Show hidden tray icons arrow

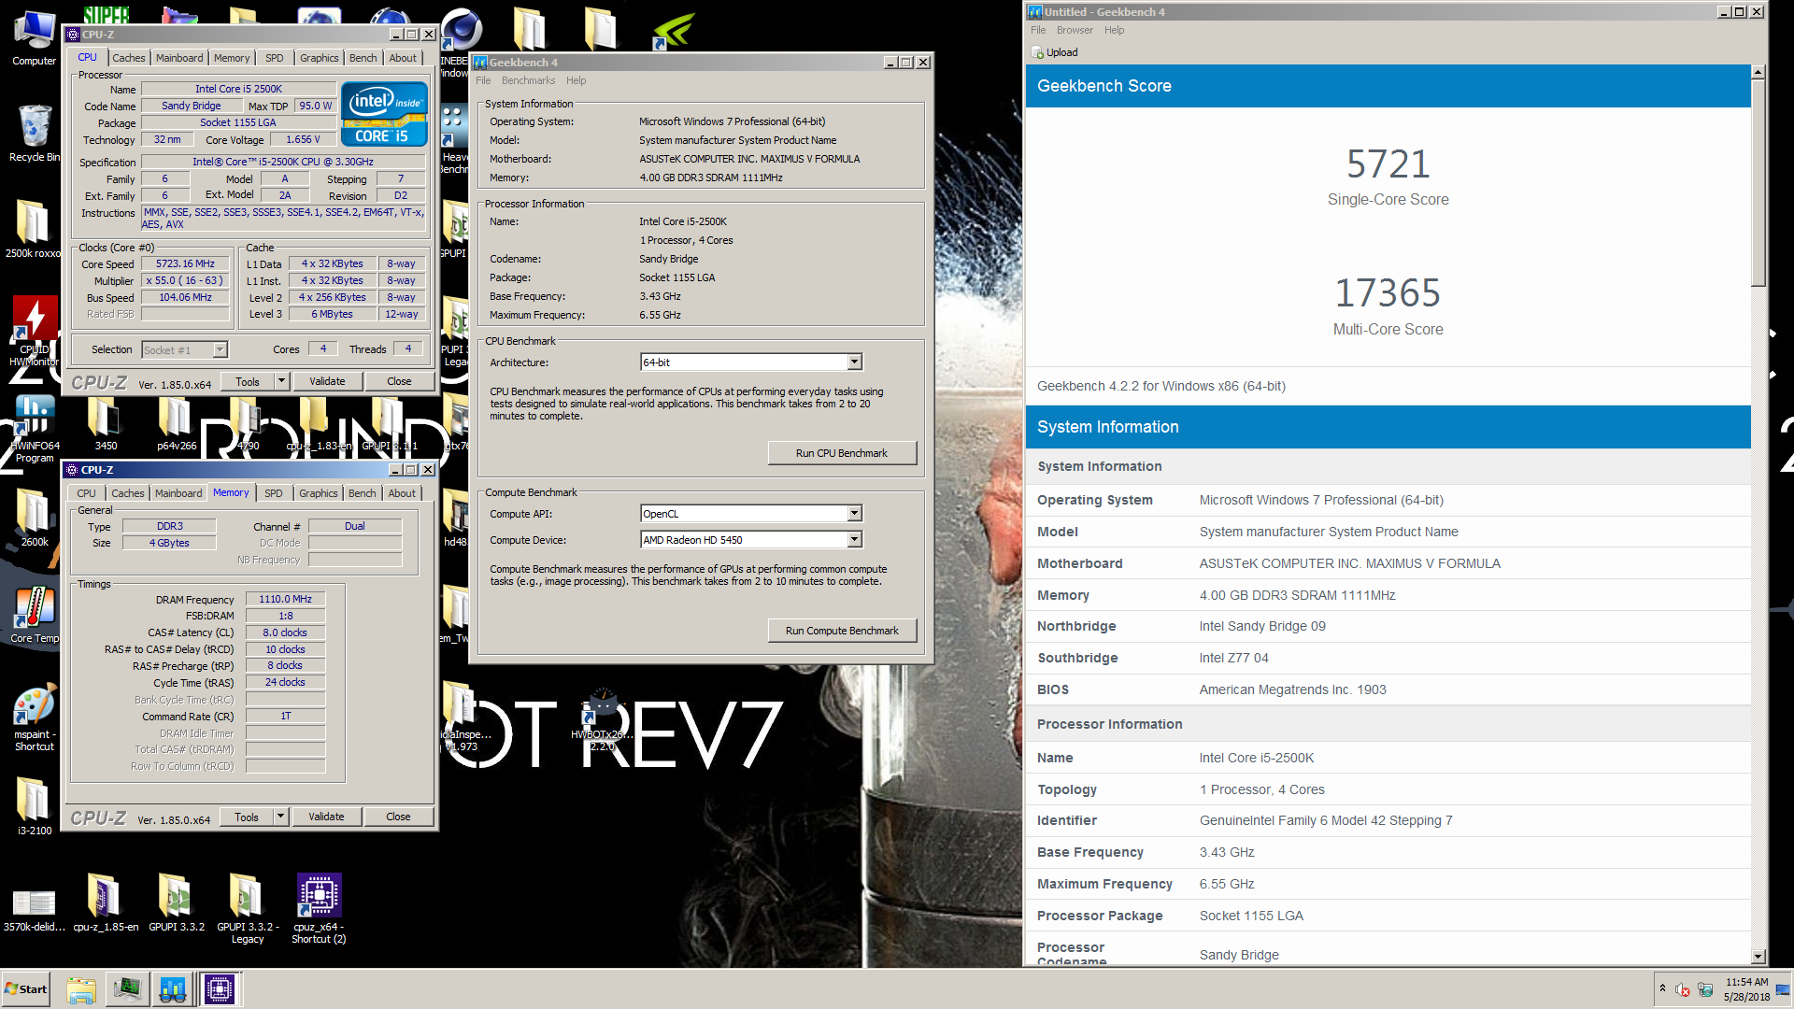[x=1662, y=988]
